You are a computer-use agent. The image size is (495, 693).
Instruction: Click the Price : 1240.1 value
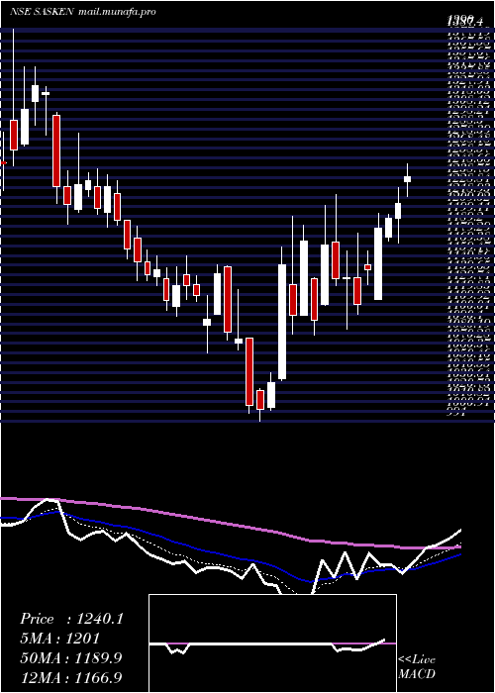point(71,619)
